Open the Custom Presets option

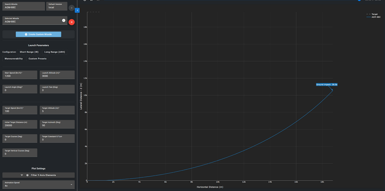pos(38,58)
